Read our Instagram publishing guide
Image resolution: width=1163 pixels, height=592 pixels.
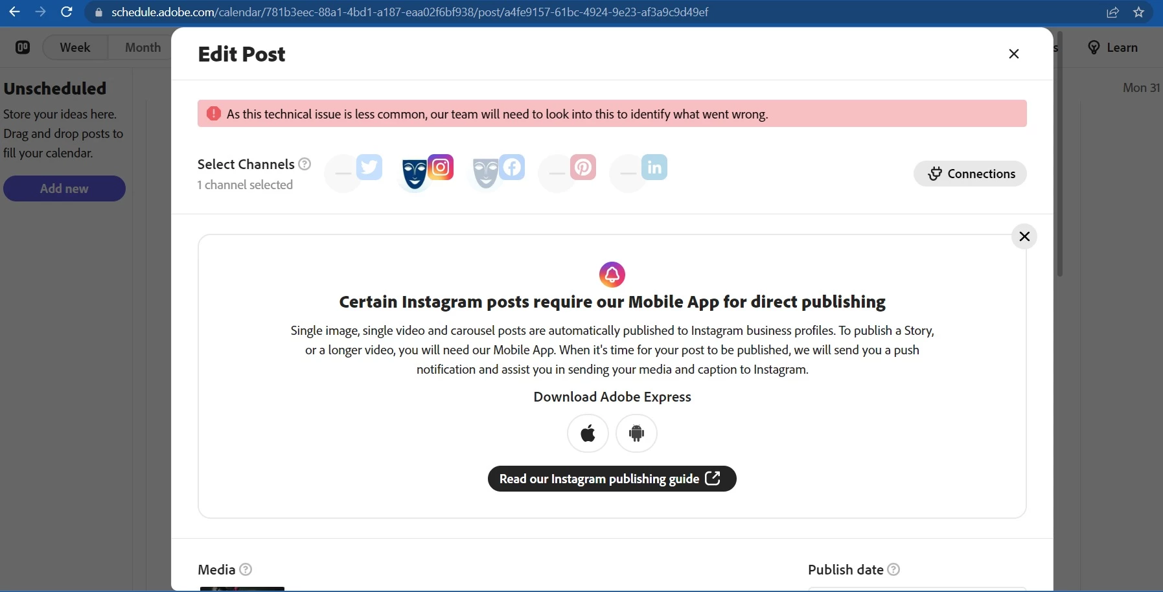612,479
